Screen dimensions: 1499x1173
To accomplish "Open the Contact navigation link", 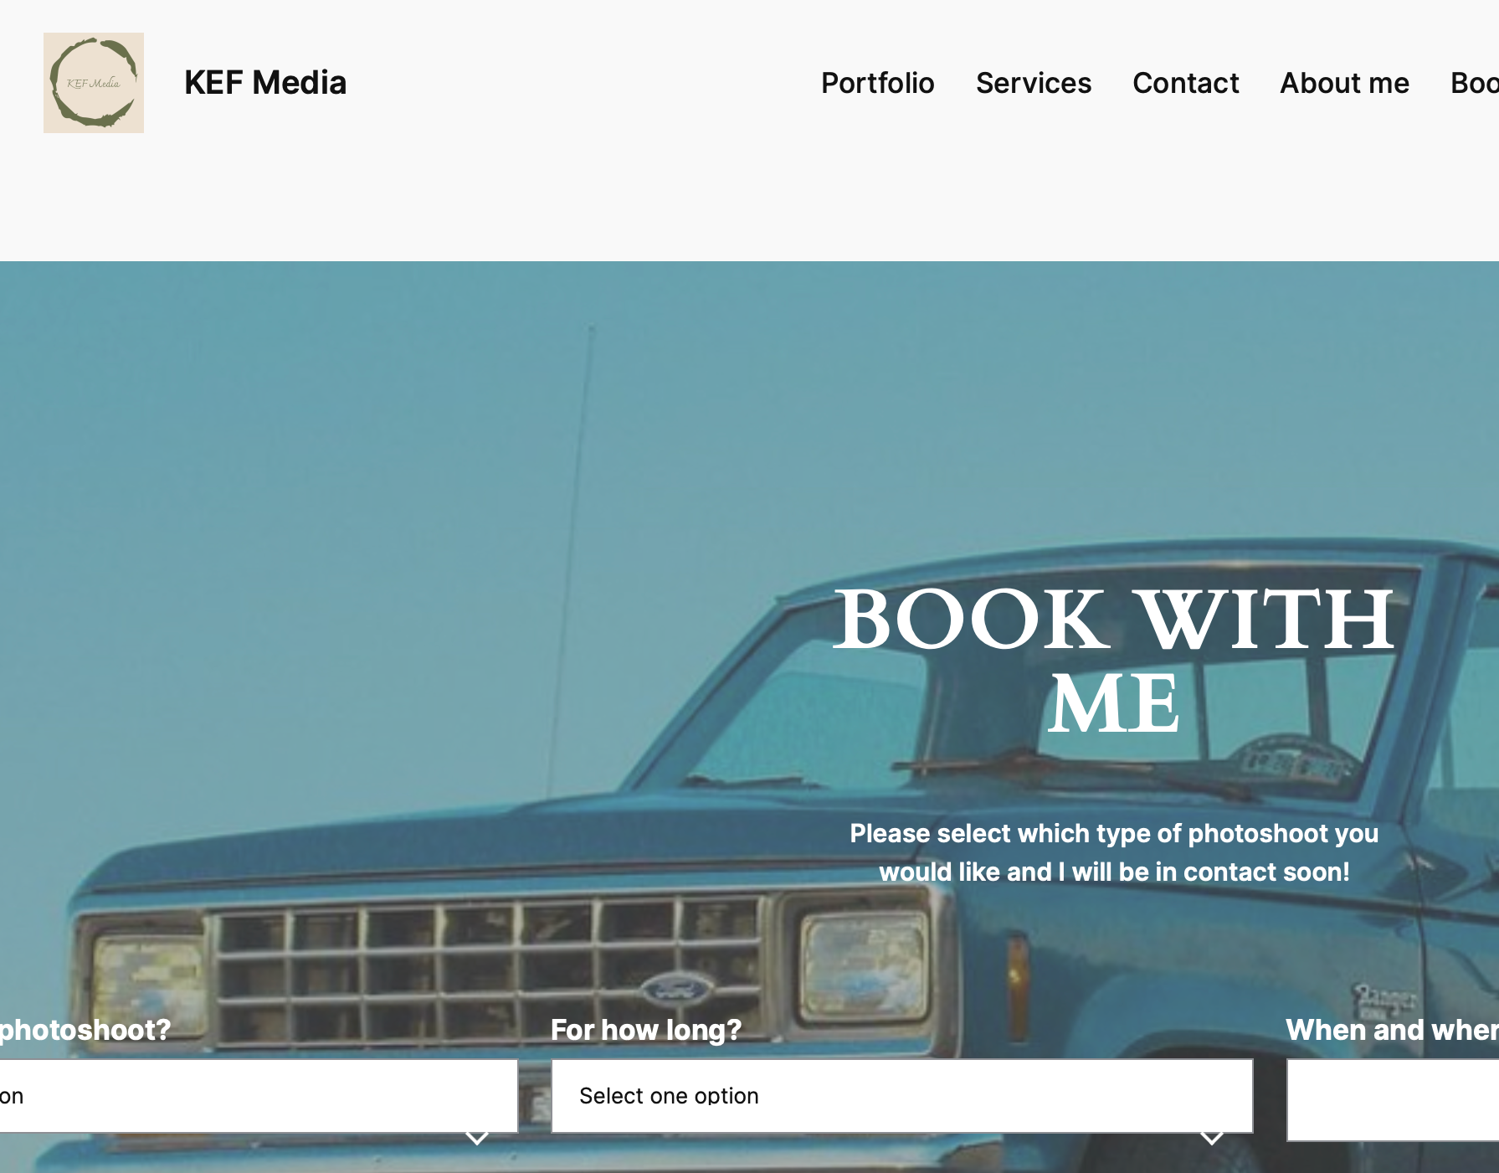I will coord(1185,83).
